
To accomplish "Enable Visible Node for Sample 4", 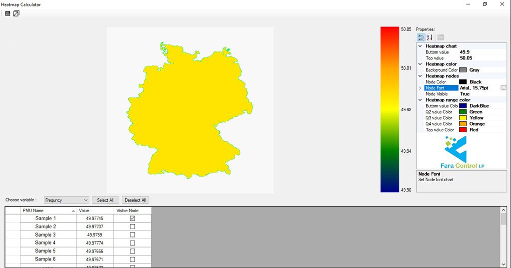I will point(132,243).
